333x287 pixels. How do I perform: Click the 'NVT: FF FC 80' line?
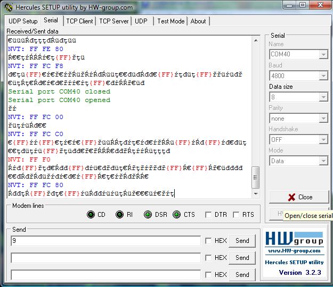click(36, 185)
